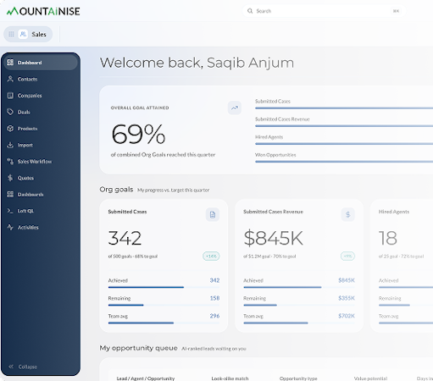Go to Deals in the sidebar
Viewport: 433px width, 381px height.
coord(41,112)
